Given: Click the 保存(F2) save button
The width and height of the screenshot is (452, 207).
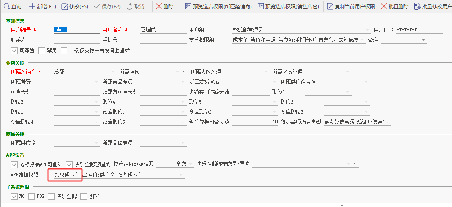Looking at the screenshot, I should click(x=107, y=7).
